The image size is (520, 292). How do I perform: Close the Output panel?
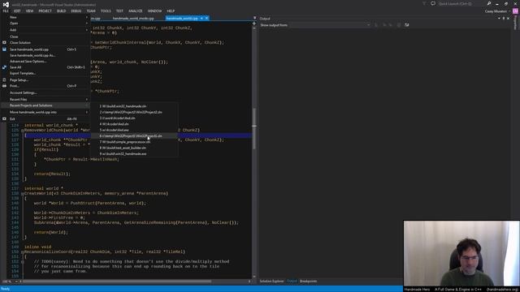[508, 19]
